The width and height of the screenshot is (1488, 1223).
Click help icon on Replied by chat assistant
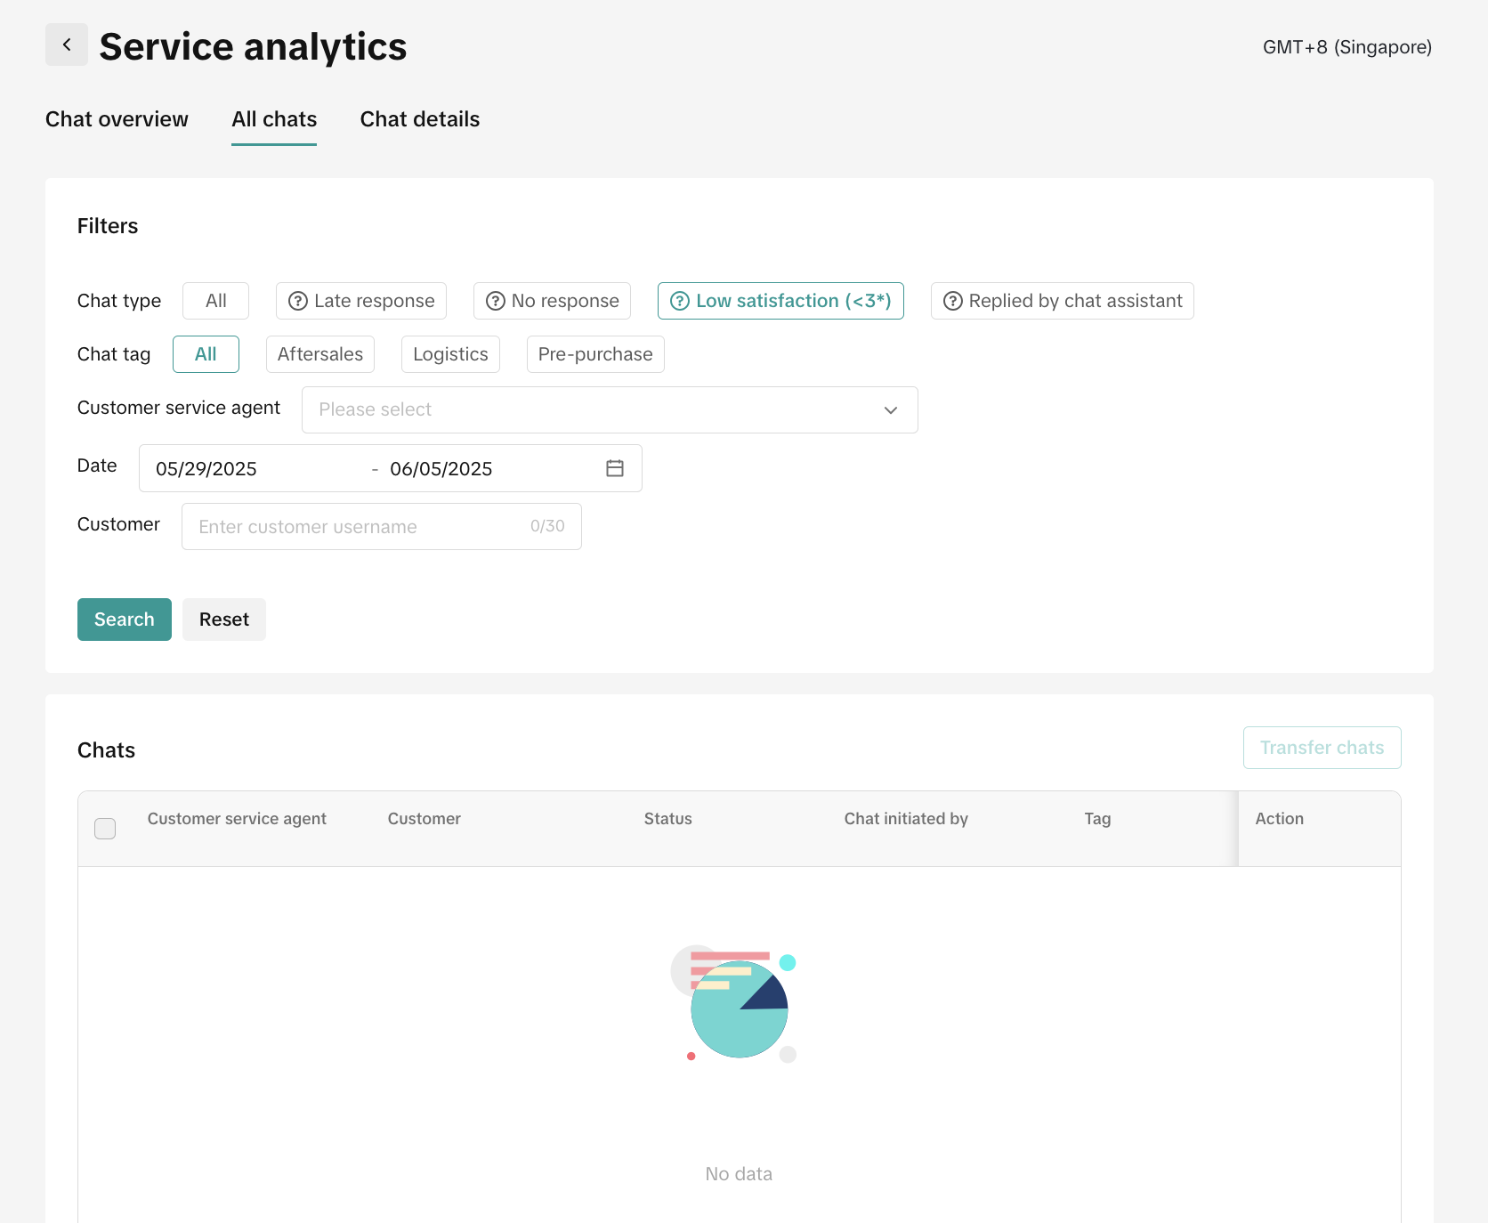point(953,301)
